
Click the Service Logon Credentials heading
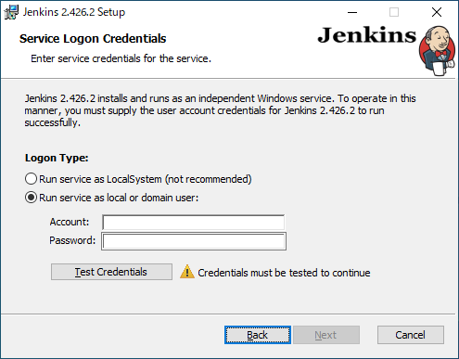pyautogui.click(x=93, y=39)
